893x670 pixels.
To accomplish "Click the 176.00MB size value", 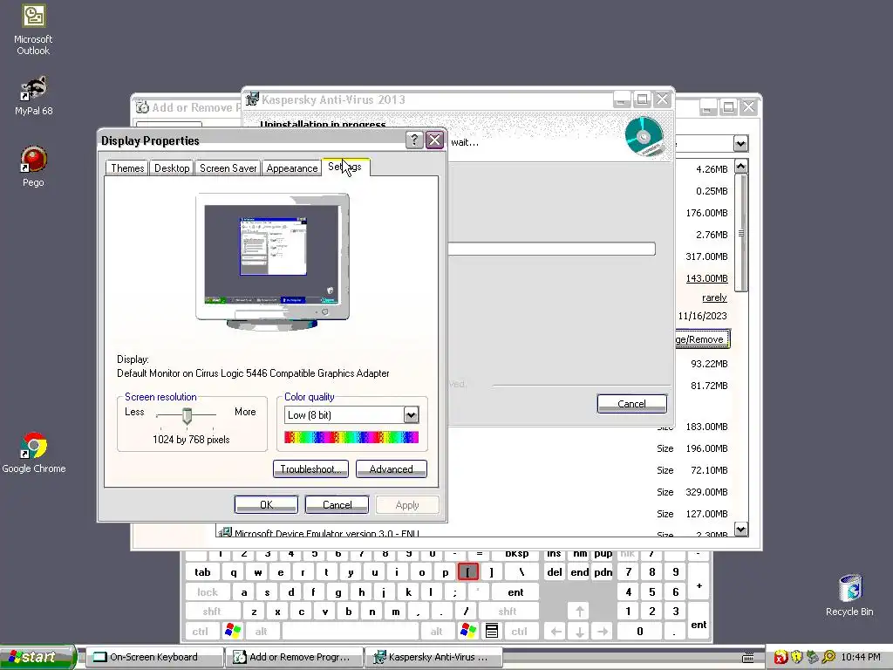I will (x=706, y=213).
